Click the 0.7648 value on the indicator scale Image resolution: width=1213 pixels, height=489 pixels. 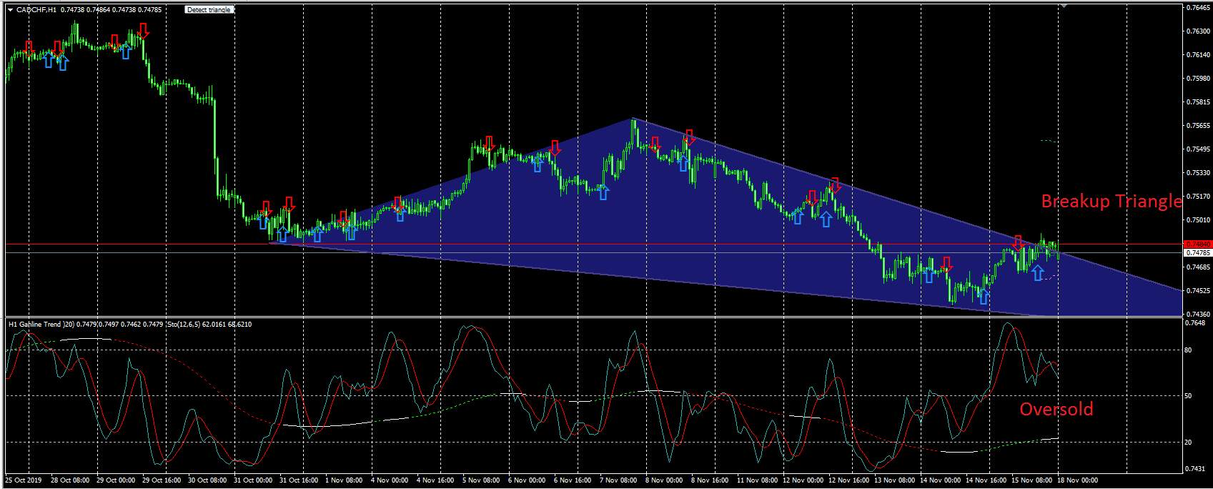1197,323
